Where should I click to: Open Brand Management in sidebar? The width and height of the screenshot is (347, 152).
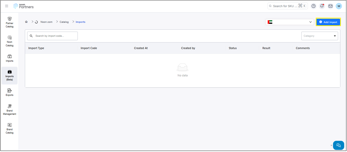(10, 109)
